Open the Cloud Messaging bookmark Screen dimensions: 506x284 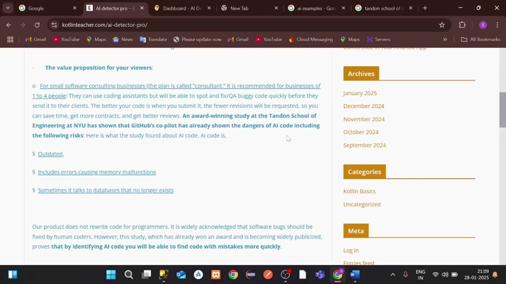[x=310, y=39]
